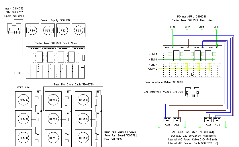
Task: Select the AC1 line filter receptacle box
Action: (177, 119)
